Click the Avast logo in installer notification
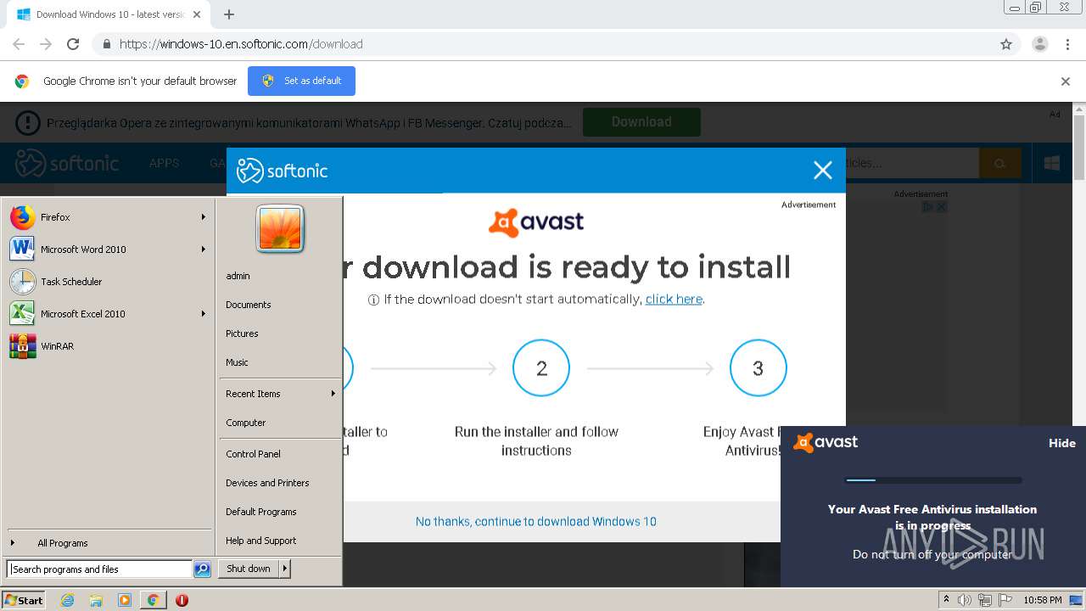Screen dimensions: 1086x611 pos(826,442)
